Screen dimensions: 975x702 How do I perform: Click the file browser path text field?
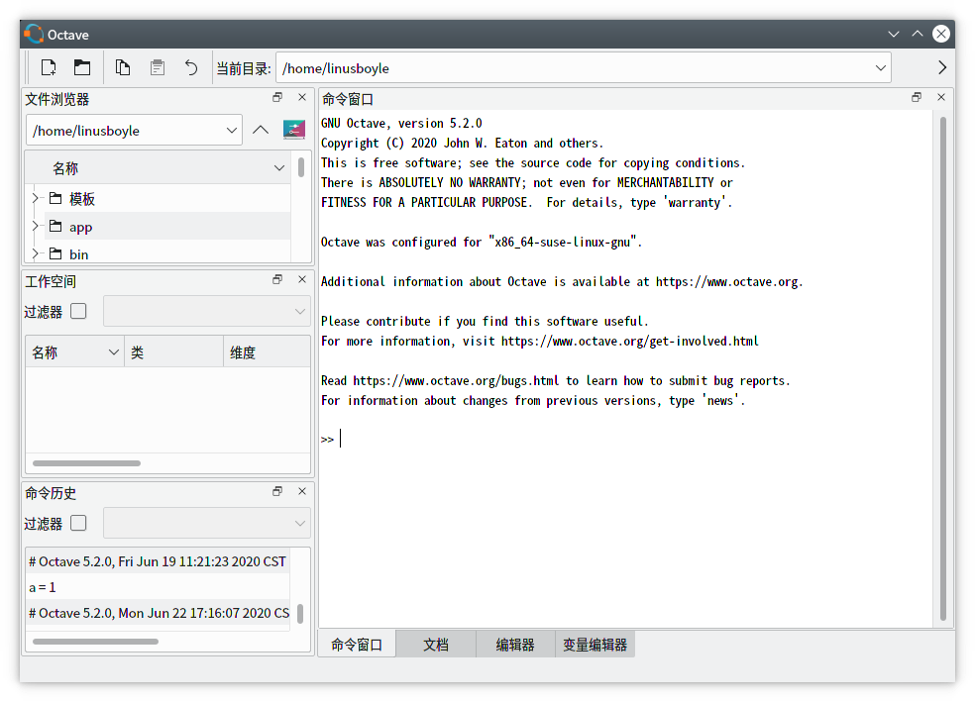click(x=134, y=131)
